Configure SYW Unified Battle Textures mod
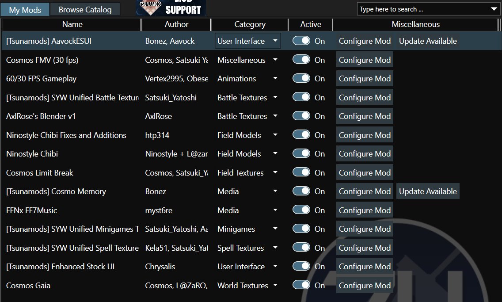Screen dimensions: 502x302 [x=365, y=97]
